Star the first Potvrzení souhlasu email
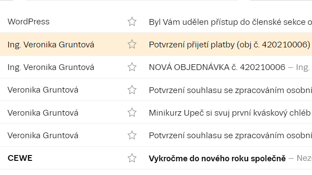This screenshot has height=175, width=312. pos(132,90)
